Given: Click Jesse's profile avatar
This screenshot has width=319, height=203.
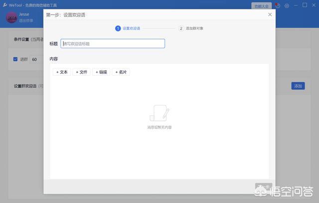Looking at the screenshot, I should click(x=11, y=17).
